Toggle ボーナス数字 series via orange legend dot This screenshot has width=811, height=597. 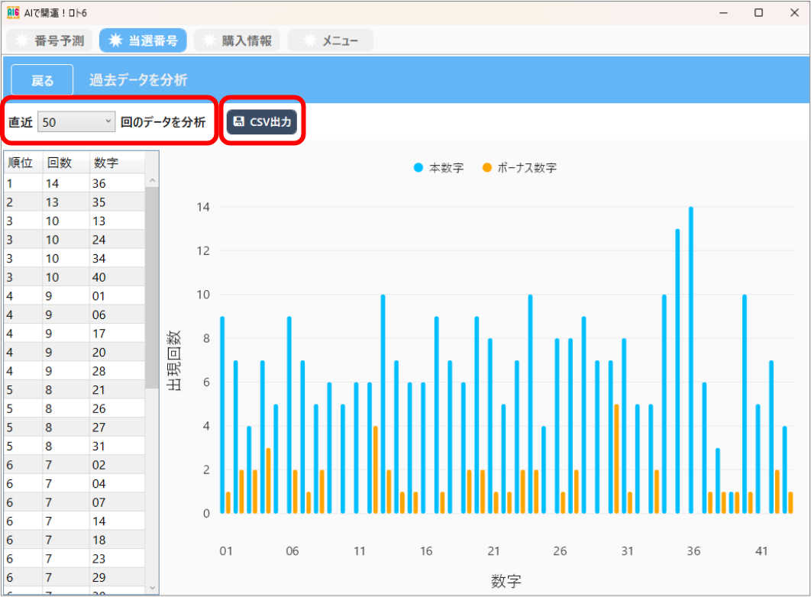pyautogui.click(x=486, y=168)
